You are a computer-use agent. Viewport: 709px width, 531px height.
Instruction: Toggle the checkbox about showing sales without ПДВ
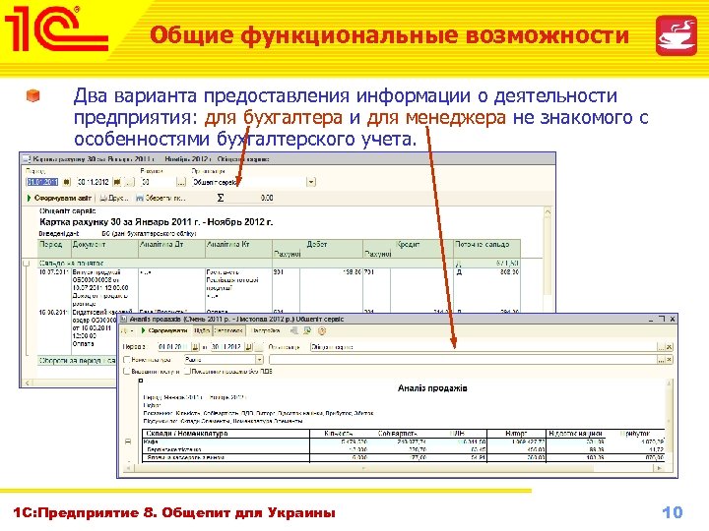coord(187,371)
